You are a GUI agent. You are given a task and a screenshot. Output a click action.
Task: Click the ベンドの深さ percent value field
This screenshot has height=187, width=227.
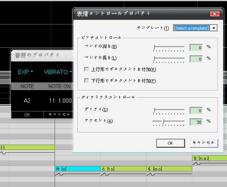pyautogui.click(x=196, y=47)
